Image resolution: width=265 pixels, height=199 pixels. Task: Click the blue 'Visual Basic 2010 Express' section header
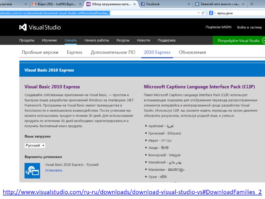tap(142, 70)
